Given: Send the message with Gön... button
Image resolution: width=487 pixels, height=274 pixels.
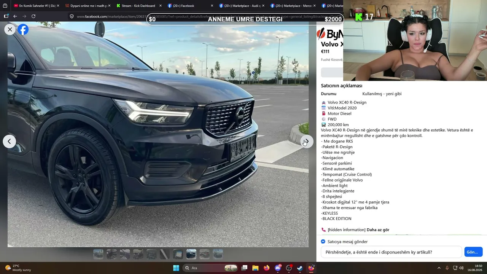Looking at the screenshot, I should 473,252.
